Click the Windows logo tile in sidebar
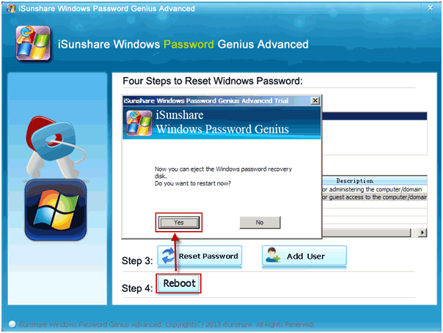443x333 pixels. click(56, 210)
